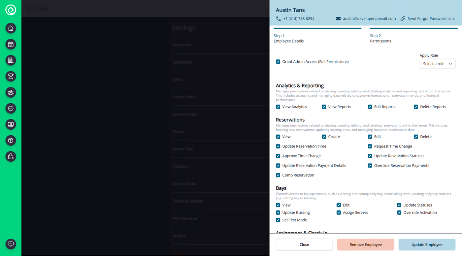Open the Trophy leagues icon in sidebar
Screen dimensions: 462x256
click(11, 76)
